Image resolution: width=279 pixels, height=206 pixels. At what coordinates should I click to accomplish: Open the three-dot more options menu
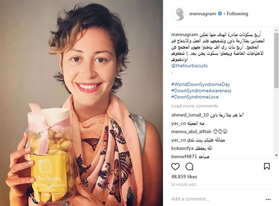(x=268, y=199)
